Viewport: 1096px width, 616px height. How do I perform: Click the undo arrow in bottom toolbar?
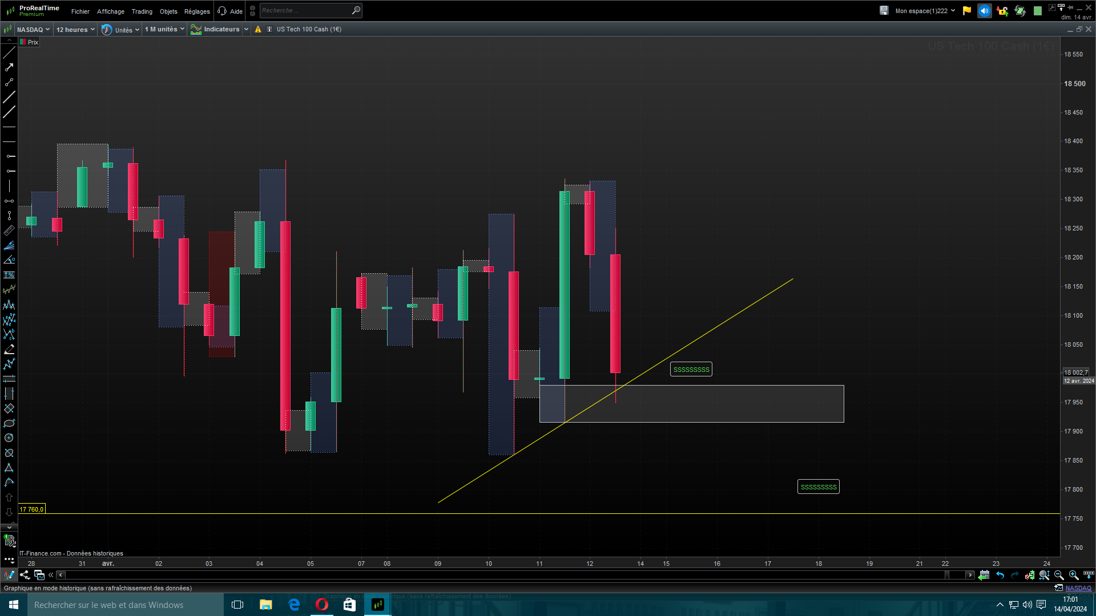(1000, 575)
